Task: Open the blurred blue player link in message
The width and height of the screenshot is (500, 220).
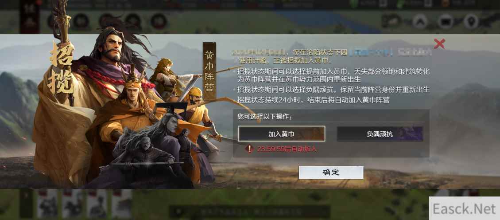Action: (370, 52)
